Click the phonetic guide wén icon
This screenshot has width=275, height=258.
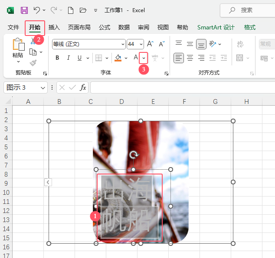point(155,58)
